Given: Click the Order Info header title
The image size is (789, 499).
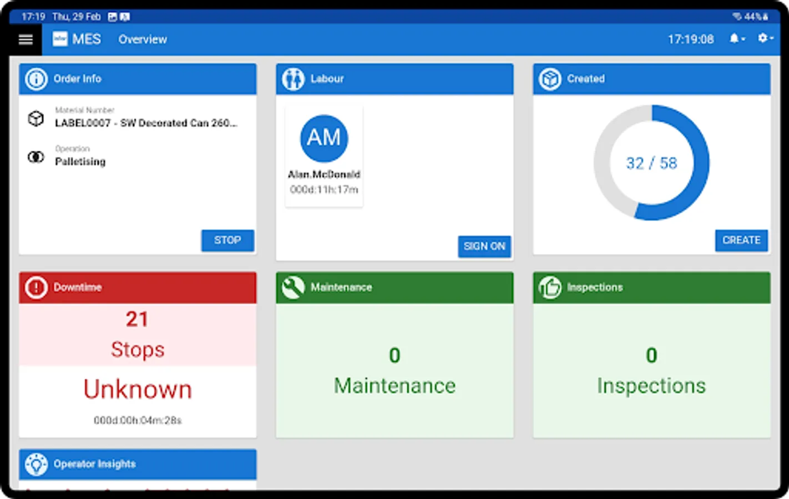Looking at the screenshot, I should tap(78, 79).
